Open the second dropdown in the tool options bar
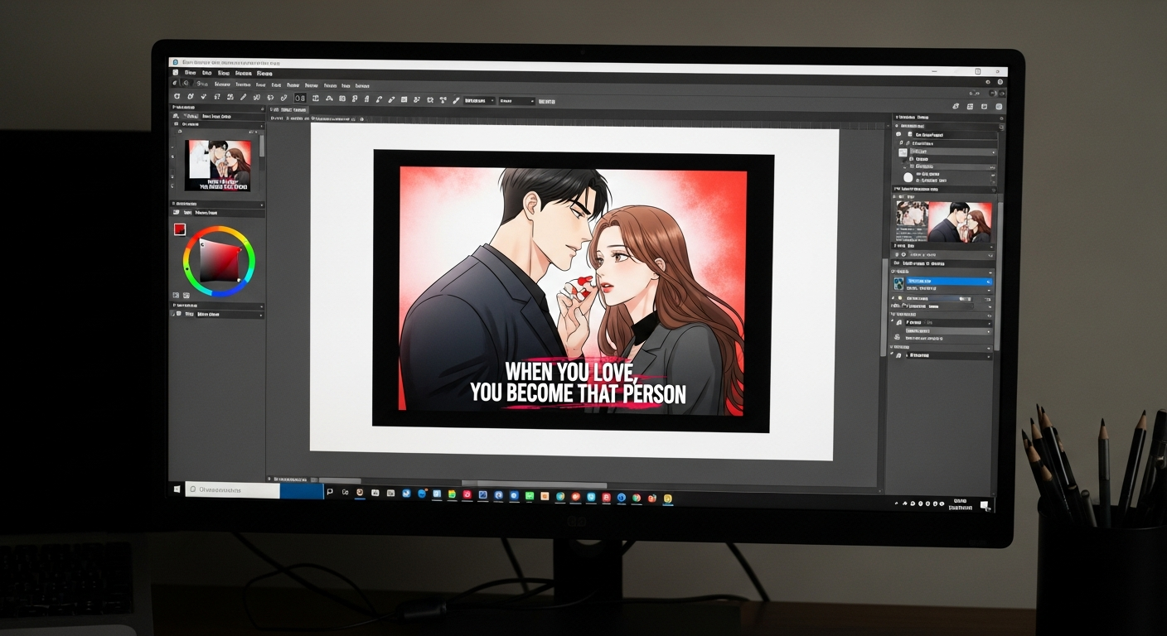This screenshot has height=636, width=1167. pos(517,100)
